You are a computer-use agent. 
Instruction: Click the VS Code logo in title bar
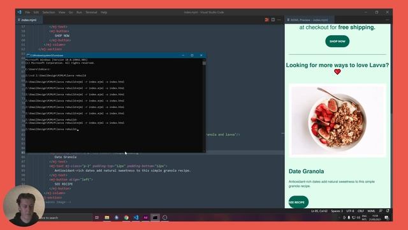[x=20, y=12]
